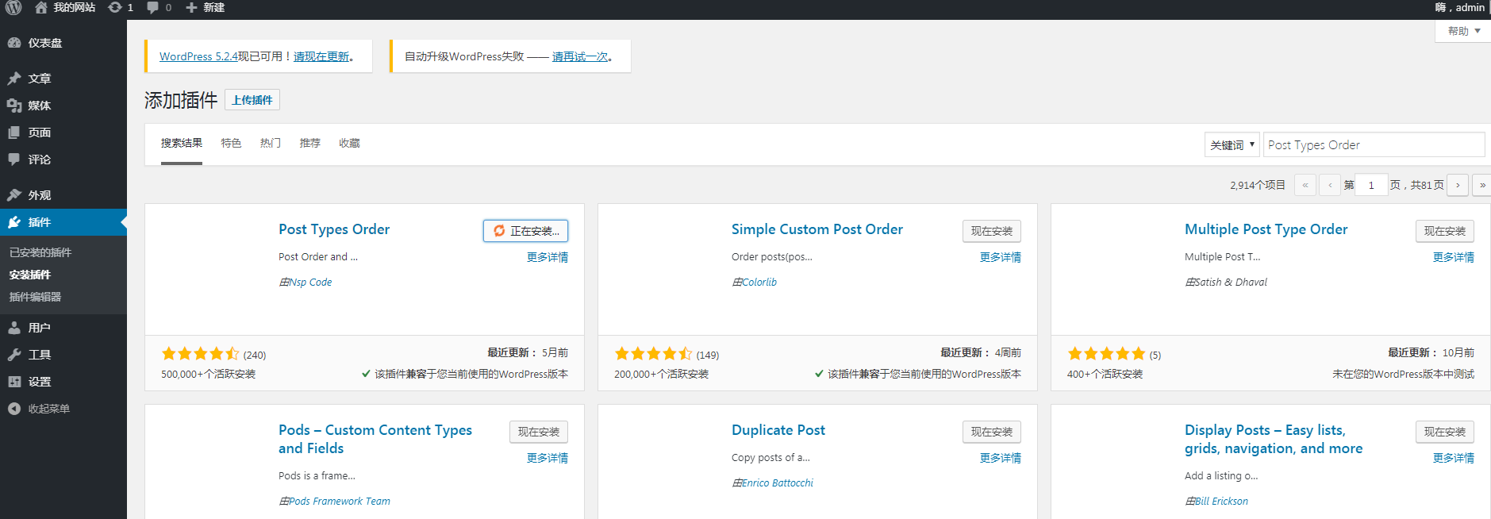The height and width of the screenshot is (519, 1491).
Task: Open 更多详情 for Post Types Order
Action: [548, 257]
